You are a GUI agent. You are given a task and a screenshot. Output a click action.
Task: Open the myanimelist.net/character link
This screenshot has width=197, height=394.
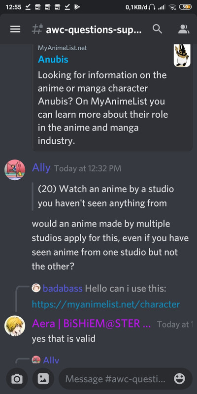click(x=106, y=304)
